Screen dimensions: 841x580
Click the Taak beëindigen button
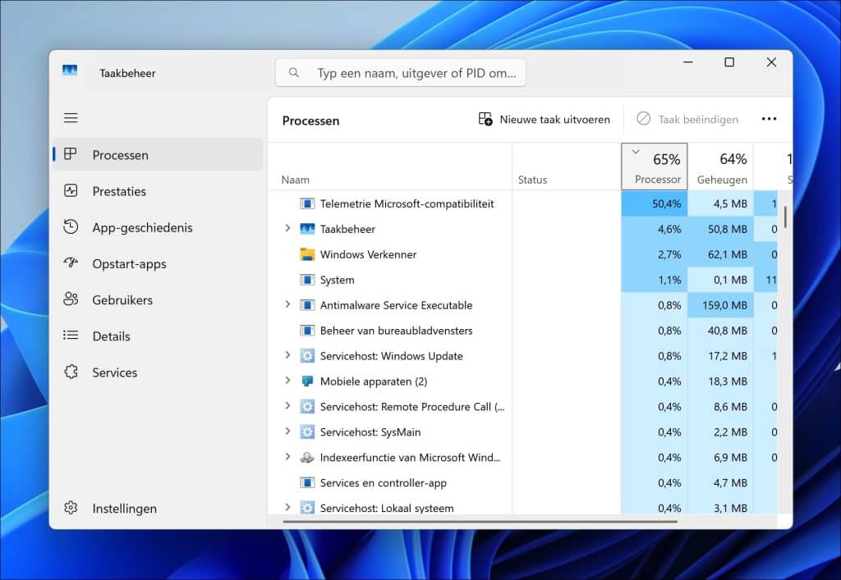coord(687,119)
